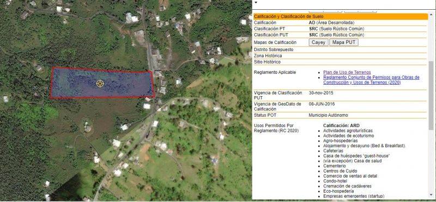The height and width of the screenshot is (202, 436).
Task: Select the 'Calificación: ARD' heading
Action: (x=341, y=125)
